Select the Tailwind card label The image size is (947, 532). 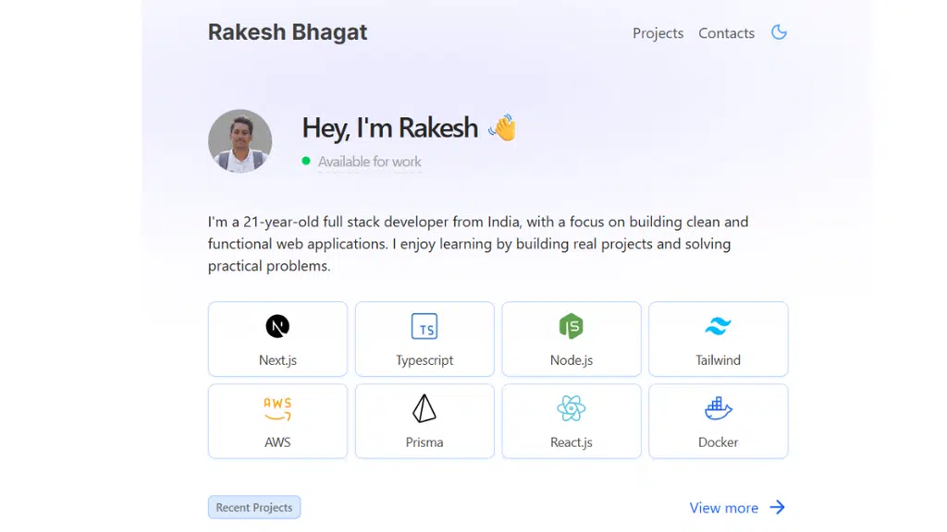pyautogui.click(x=718, y=360)
